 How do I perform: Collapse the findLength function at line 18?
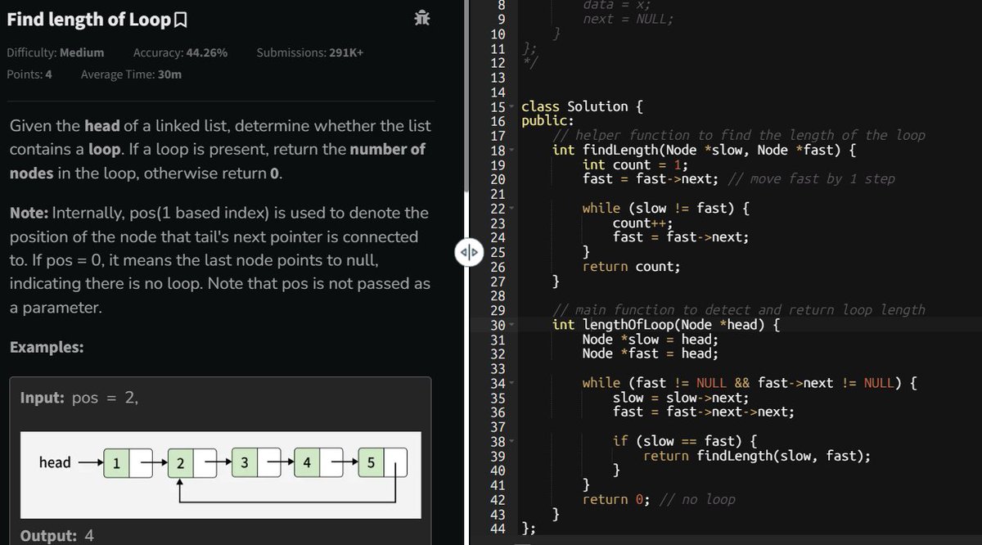click(510, 150)
